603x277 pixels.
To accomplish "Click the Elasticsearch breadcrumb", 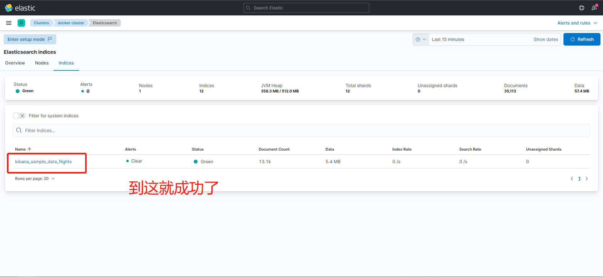I will tap(105, 23).
